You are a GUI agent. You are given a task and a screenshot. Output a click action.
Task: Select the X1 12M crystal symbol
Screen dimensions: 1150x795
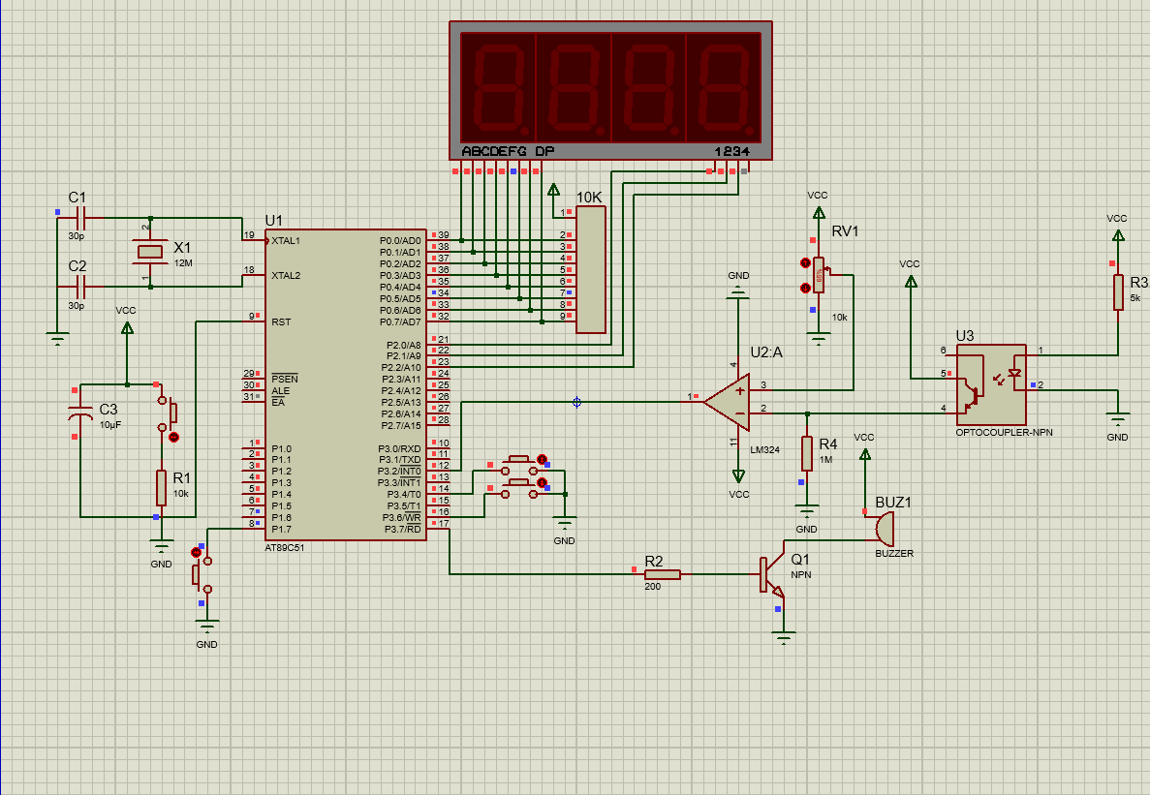coord(150,252)
